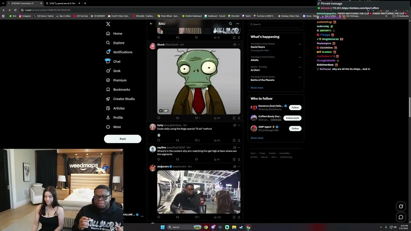Screen dimensions: 411x231
Task: Pause the zombie GIF
Action: [161, 111]
